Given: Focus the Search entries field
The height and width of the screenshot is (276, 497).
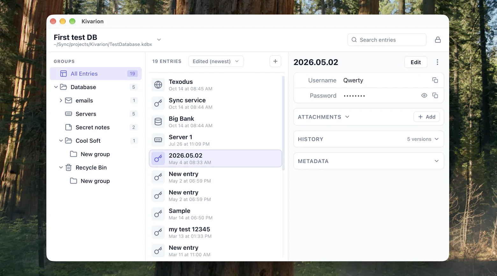Looking at the screenshot, I should click(387, 40).
